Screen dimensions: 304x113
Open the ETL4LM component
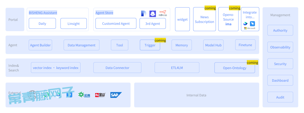[177, 68]
